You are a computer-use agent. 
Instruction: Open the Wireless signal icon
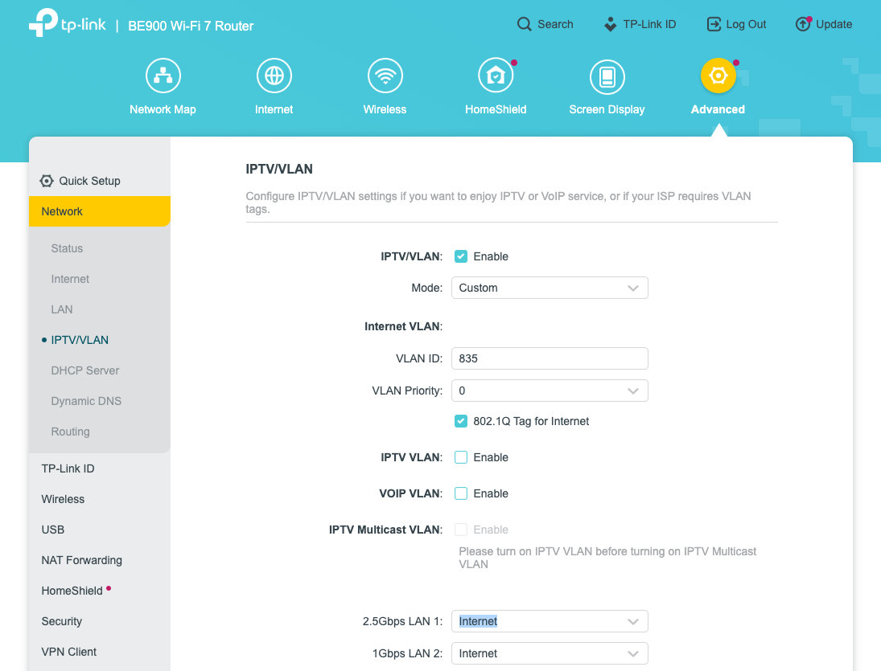385,76
